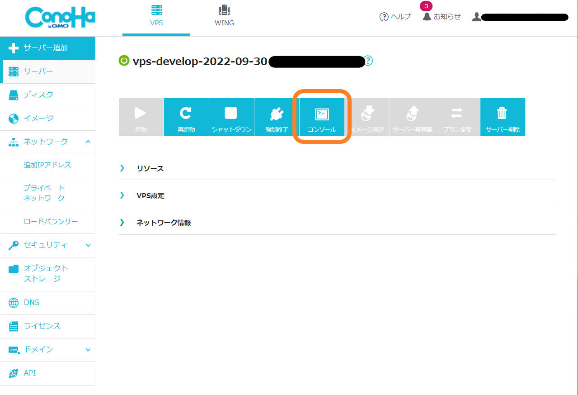Screen dimensions: 578x395
Task: Open notifications via the お知らせ bell icon
Action: pyautogui.click(x=427, y=17)
